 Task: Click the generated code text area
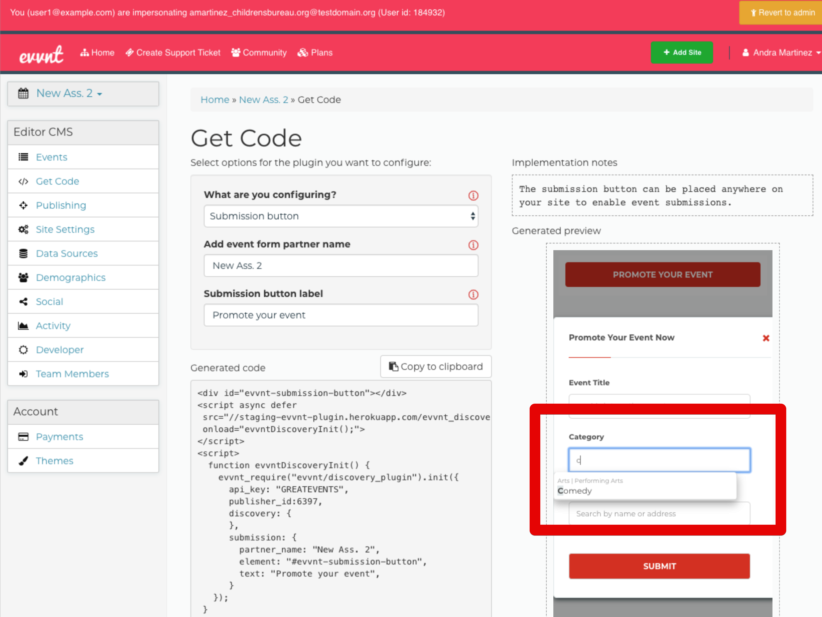[341, 498]
